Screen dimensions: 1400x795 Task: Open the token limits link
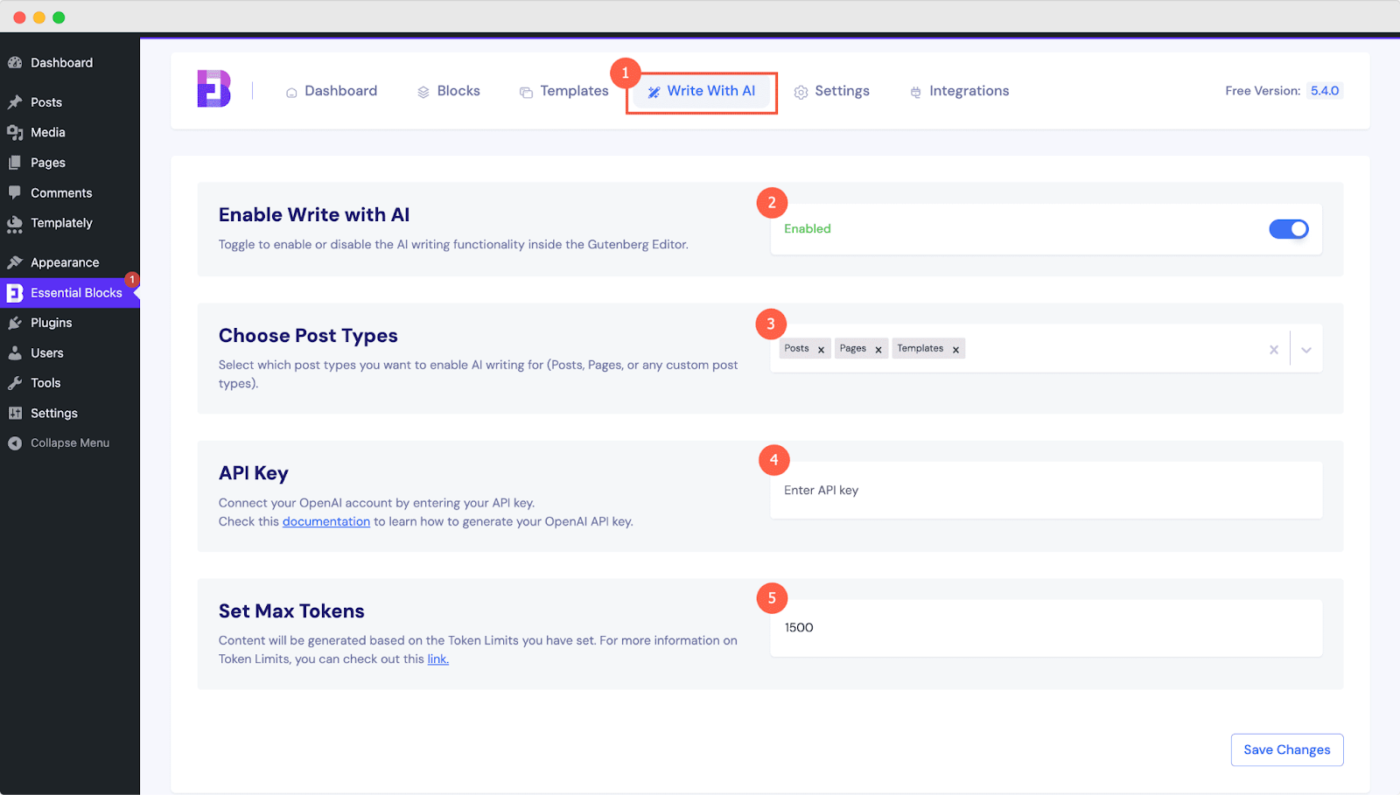click(438, 659)
